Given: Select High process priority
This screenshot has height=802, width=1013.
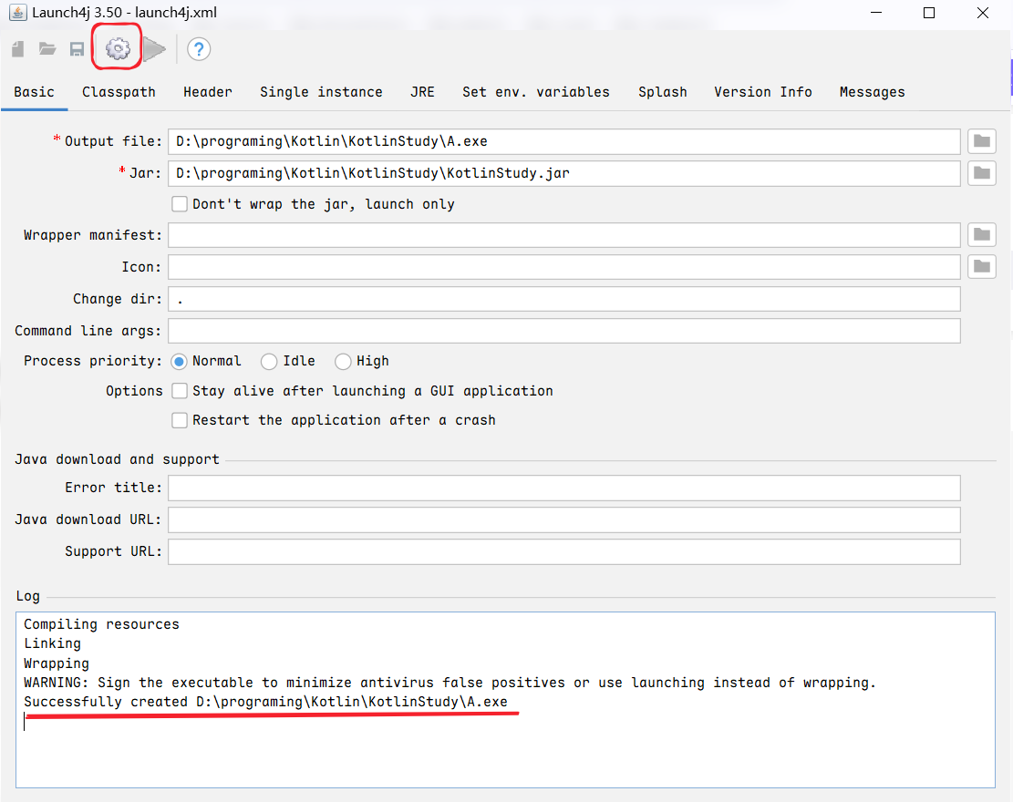Looking at the screenshot, I should pyautogui.click(x=343, y=362).
